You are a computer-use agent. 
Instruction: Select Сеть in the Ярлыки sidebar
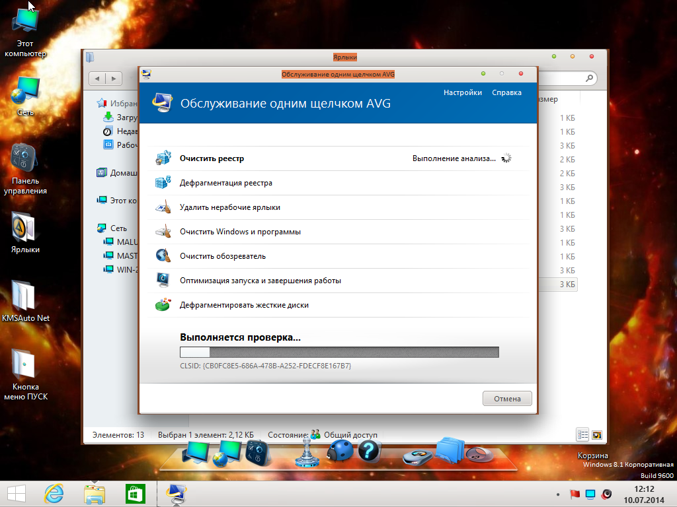[x=112, y=228]
